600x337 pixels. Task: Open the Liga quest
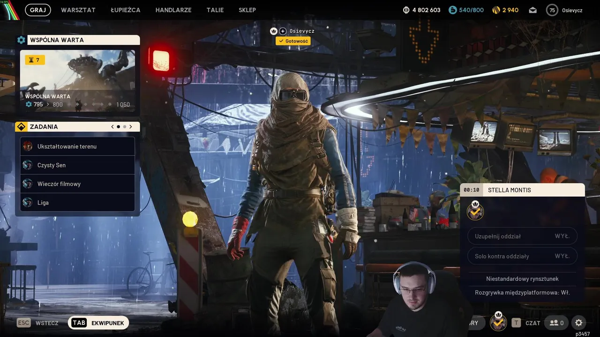[x=77, y=203]
